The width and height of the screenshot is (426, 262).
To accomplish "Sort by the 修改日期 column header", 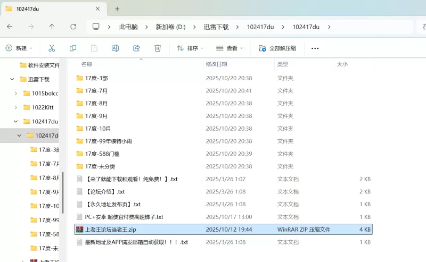I will (216, 64).
